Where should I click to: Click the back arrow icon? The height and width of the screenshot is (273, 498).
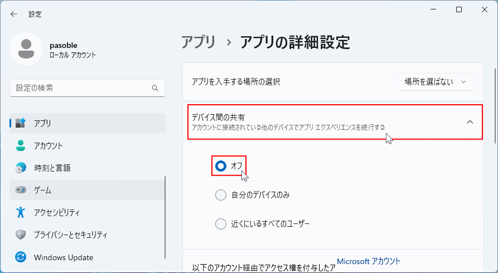coord(14,14)
